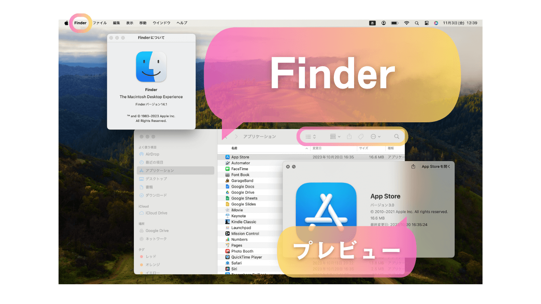Select Kindle Classic in the application list
Viewport: 541px width, 304px height.
pos(244,222)
